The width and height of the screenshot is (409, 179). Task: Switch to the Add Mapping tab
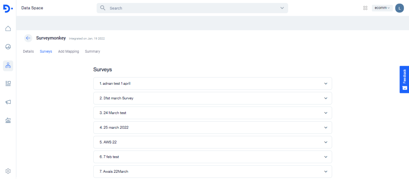pyautogui.click(x=69, y=51)
